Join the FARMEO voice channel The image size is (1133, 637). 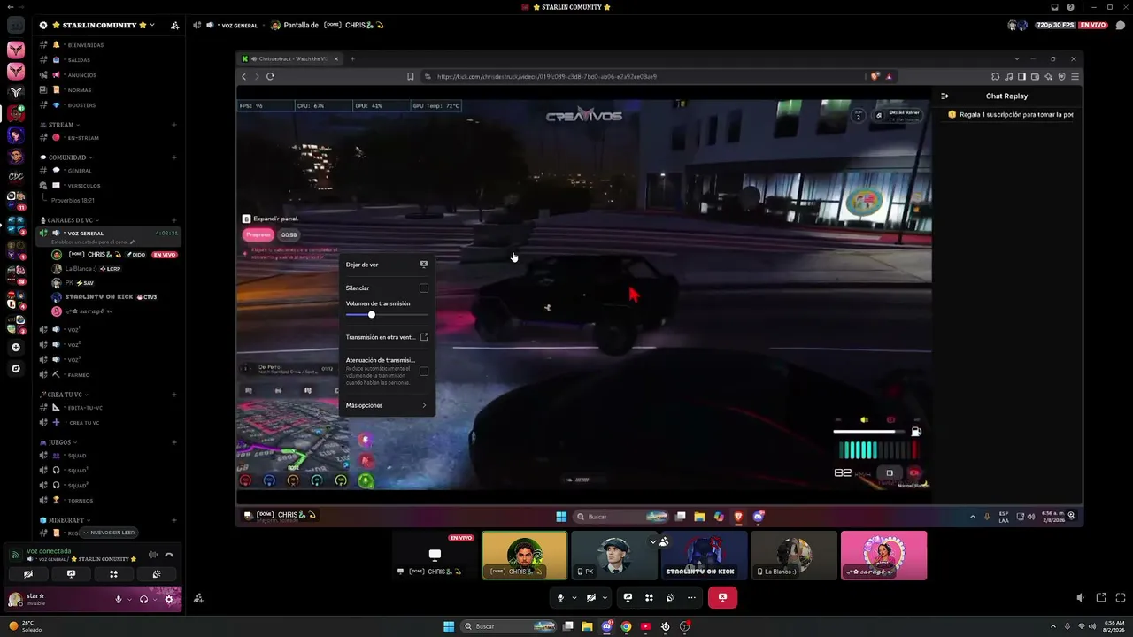tap(108, 375)
